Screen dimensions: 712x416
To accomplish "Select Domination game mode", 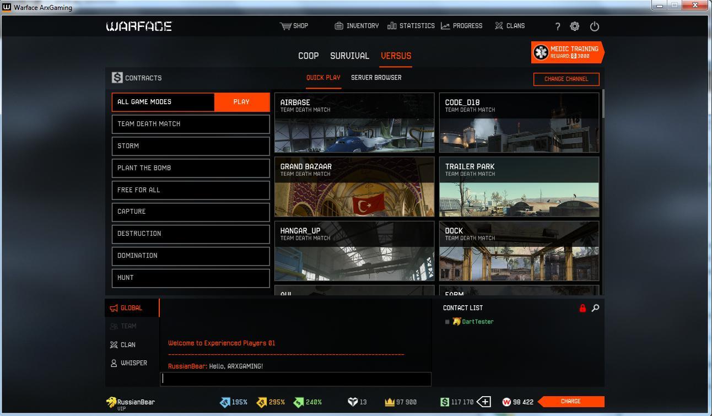I will click(191, 256).
